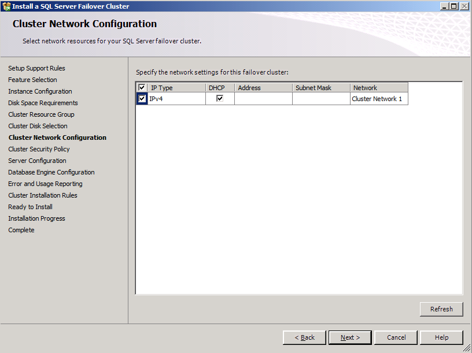The height and width of the screenshot is (353, 472).
Task: Open Help for this setup page
Action: click(x=441, y=337)
